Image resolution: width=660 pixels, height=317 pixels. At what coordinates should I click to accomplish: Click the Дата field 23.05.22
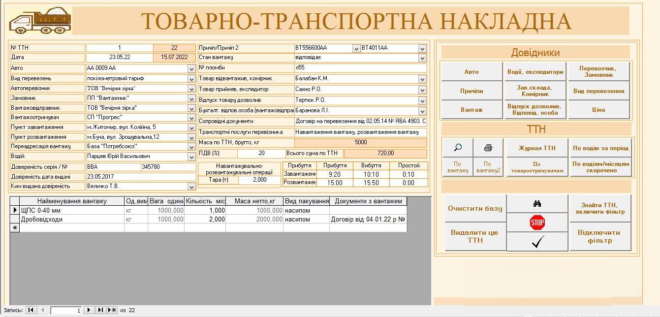tap(120, 58)
